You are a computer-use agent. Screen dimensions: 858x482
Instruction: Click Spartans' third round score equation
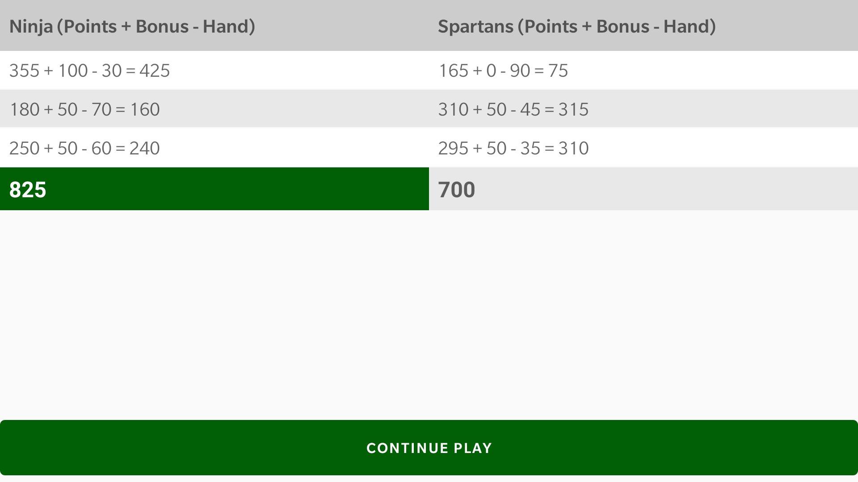point(513,148)
